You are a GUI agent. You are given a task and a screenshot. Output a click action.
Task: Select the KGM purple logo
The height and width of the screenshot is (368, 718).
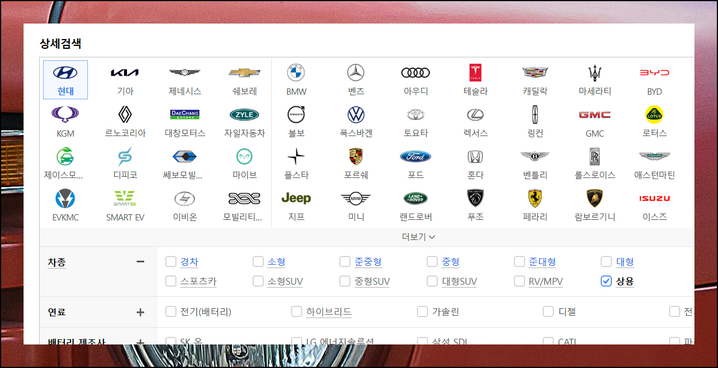(x=65, y=114)
